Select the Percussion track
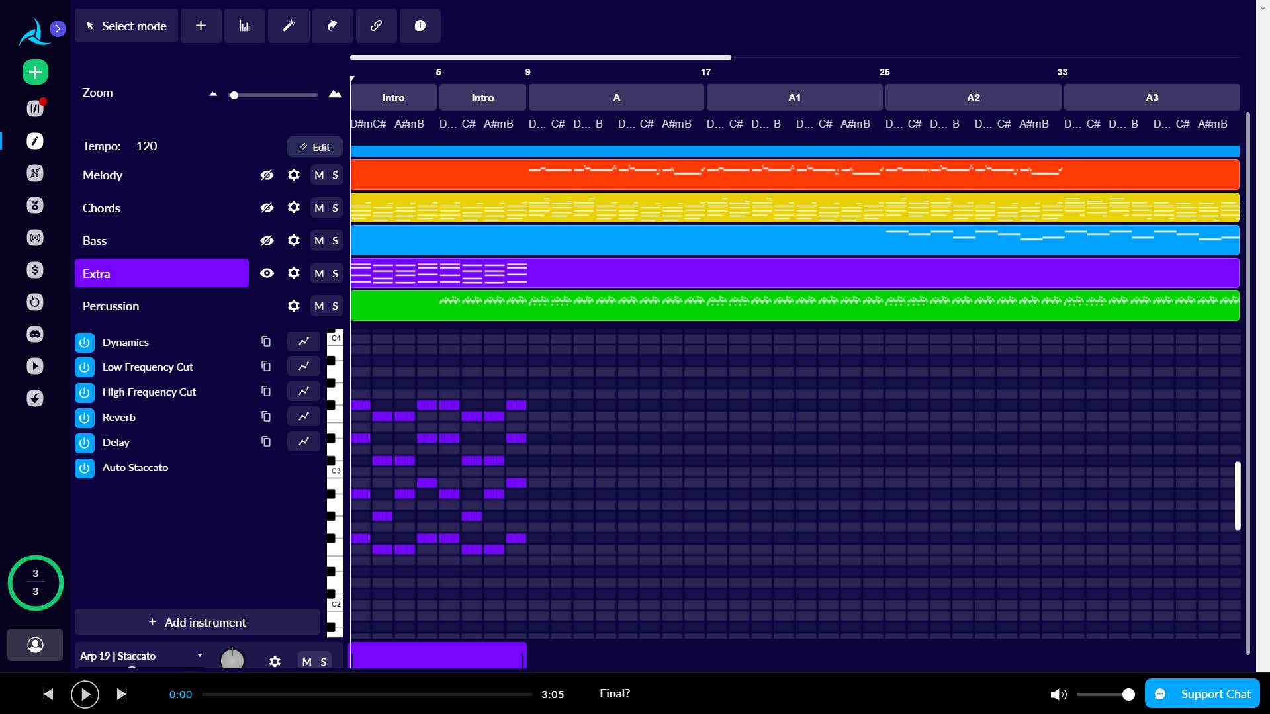 pos(111,306)
